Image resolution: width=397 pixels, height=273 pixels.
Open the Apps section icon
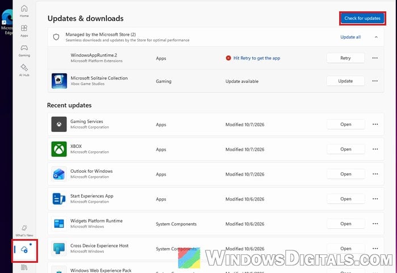tap(24, 31)
